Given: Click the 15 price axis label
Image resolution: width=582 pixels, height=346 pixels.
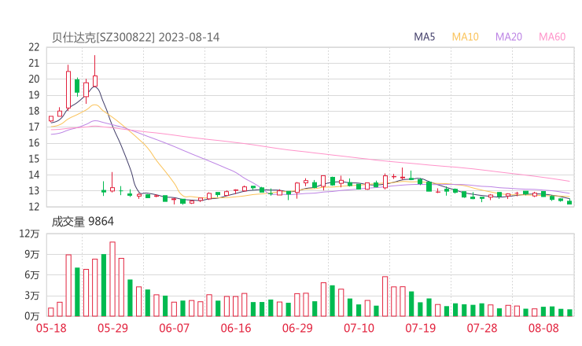Looking at the screenshot, I should coord(34,159).
